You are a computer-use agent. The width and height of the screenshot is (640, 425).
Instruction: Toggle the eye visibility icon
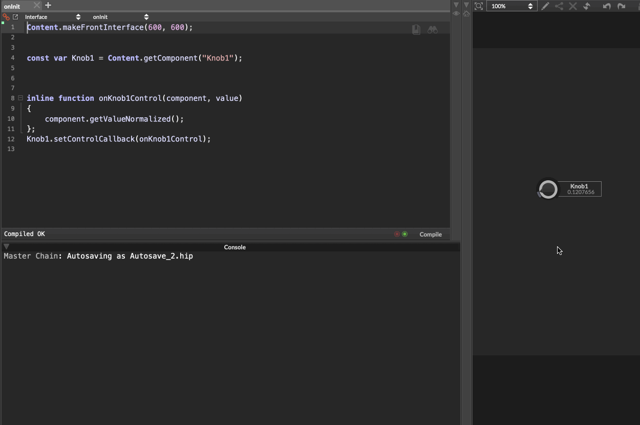point(456,14)
